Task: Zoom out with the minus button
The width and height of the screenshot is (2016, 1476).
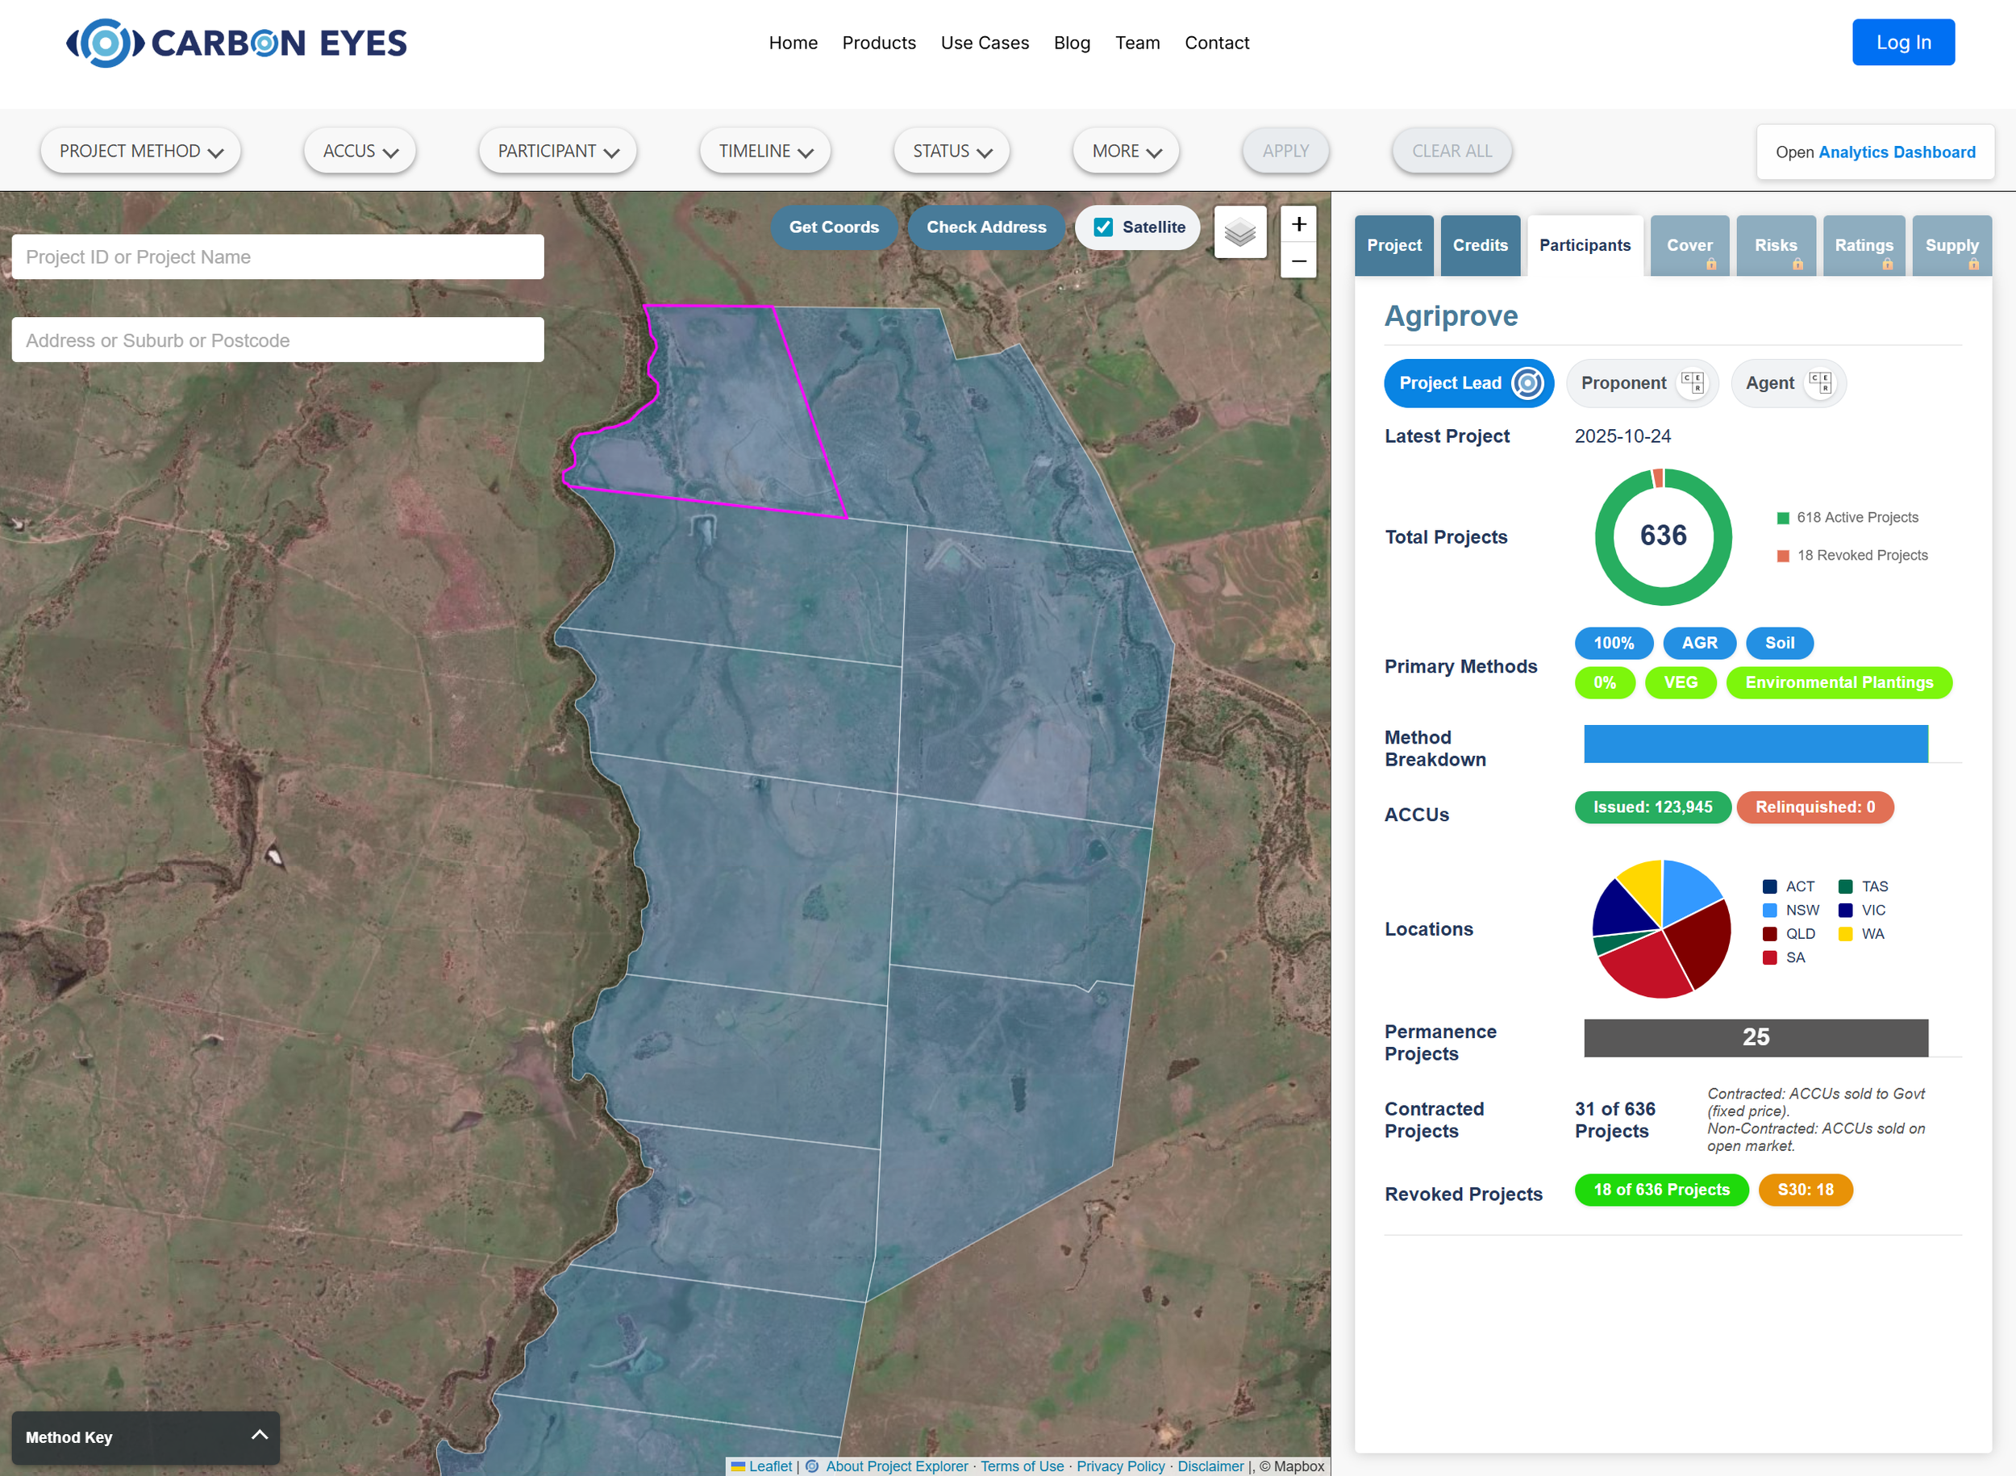Action: [1299, 262]
